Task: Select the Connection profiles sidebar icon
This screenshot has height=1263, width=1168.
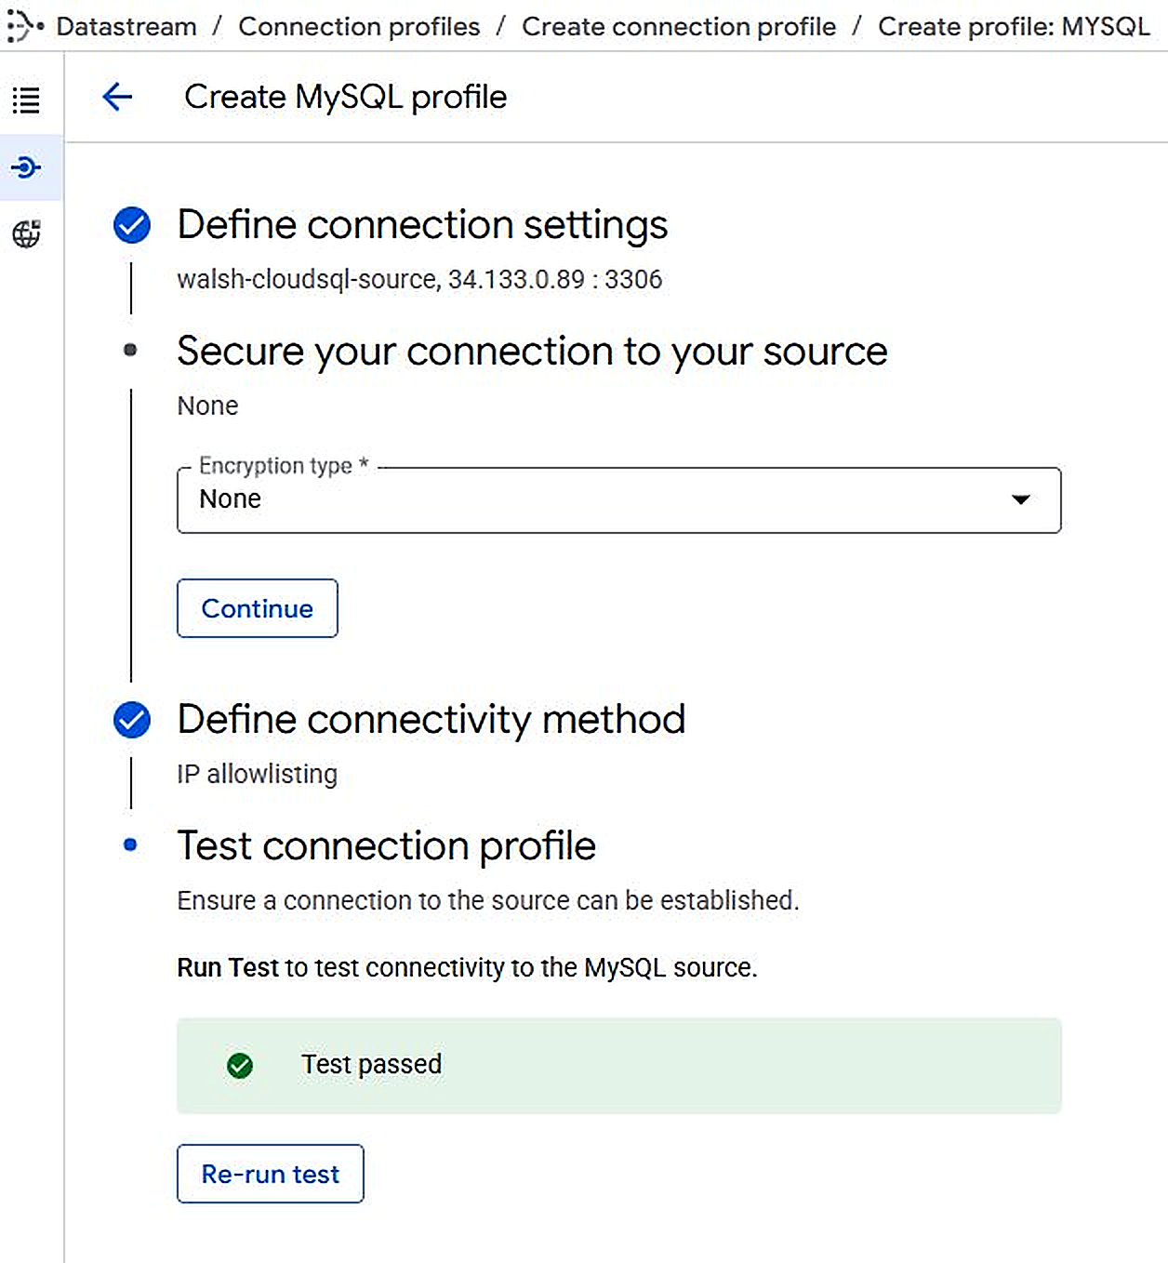Action: click(x=26, y=167)
